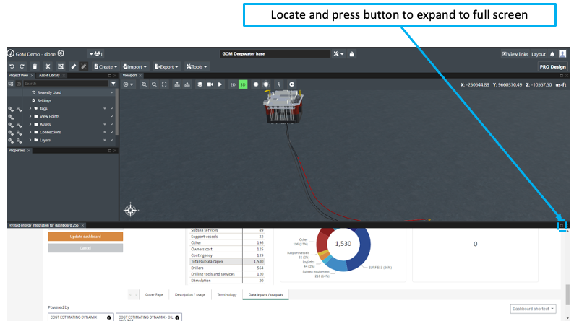Fit viewport to extents icon

pyautogui.click(x=164, y=84)
